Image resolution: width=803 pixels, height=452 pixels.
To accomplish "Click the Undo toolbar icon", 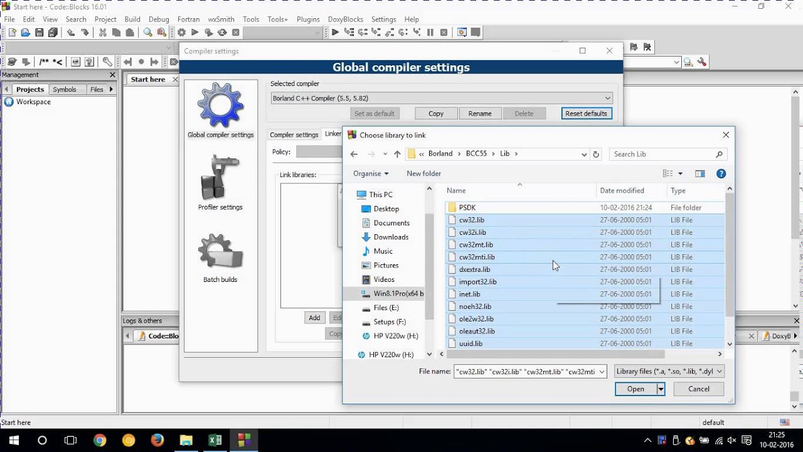I will [x=71, y=33].
